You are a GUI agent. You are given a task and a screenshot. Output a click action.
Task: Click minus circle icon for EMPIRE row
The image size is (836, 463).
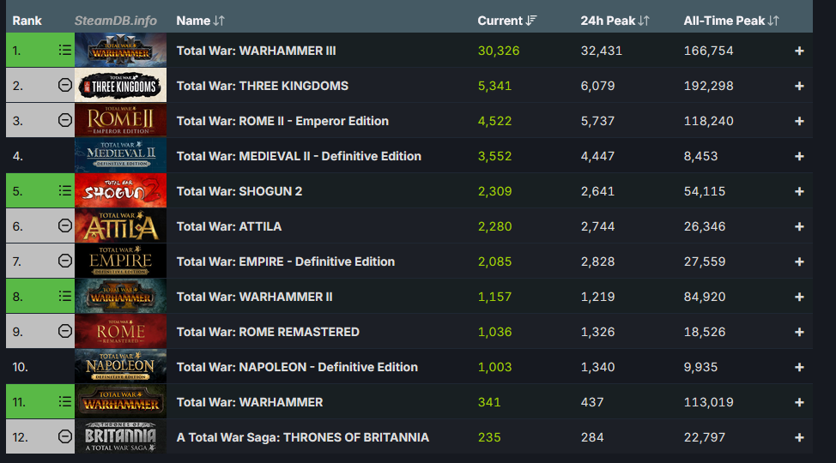point(65,261)
